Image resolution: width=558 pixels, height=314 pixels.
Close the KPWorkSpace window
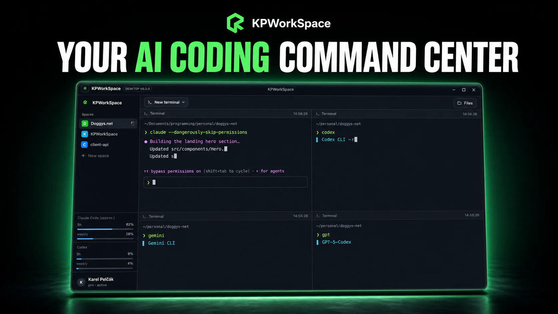(474, 90)
